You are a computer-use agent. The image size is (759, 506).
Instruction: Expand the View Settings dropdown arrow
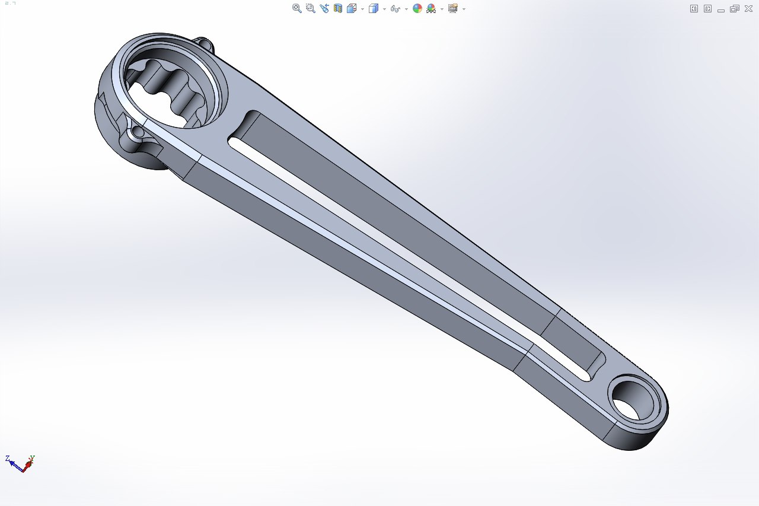464,9
